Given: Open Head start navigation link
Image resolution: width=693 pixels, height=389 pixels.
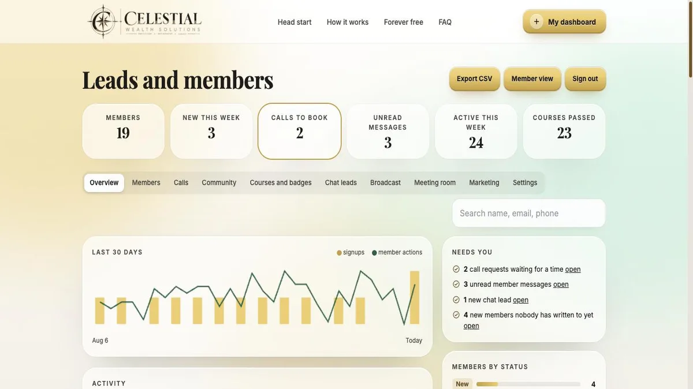Looking at the screenshot, I should [x=295, y=22].
